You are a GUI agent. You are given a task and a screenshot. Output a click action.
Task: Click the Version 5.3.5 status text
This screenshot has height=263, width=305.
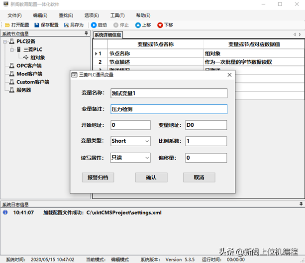(x=180, y=260)
